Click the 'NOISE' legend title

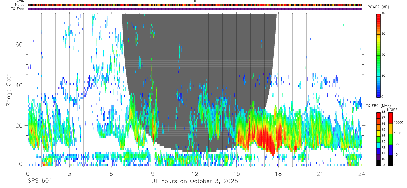tap(392, 110)
